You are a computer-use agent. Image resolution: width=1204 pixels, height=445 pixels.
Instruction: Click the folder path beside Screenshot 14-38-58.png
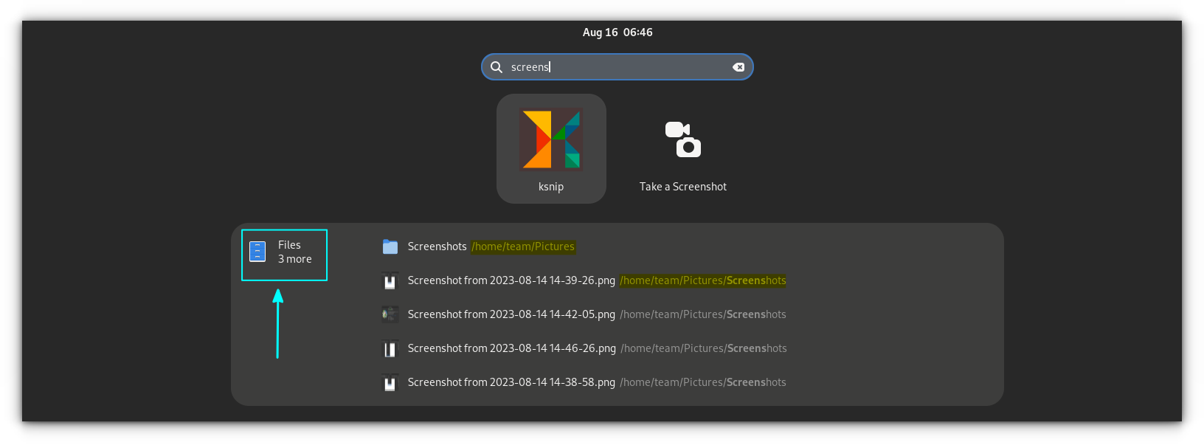point(703,382)
